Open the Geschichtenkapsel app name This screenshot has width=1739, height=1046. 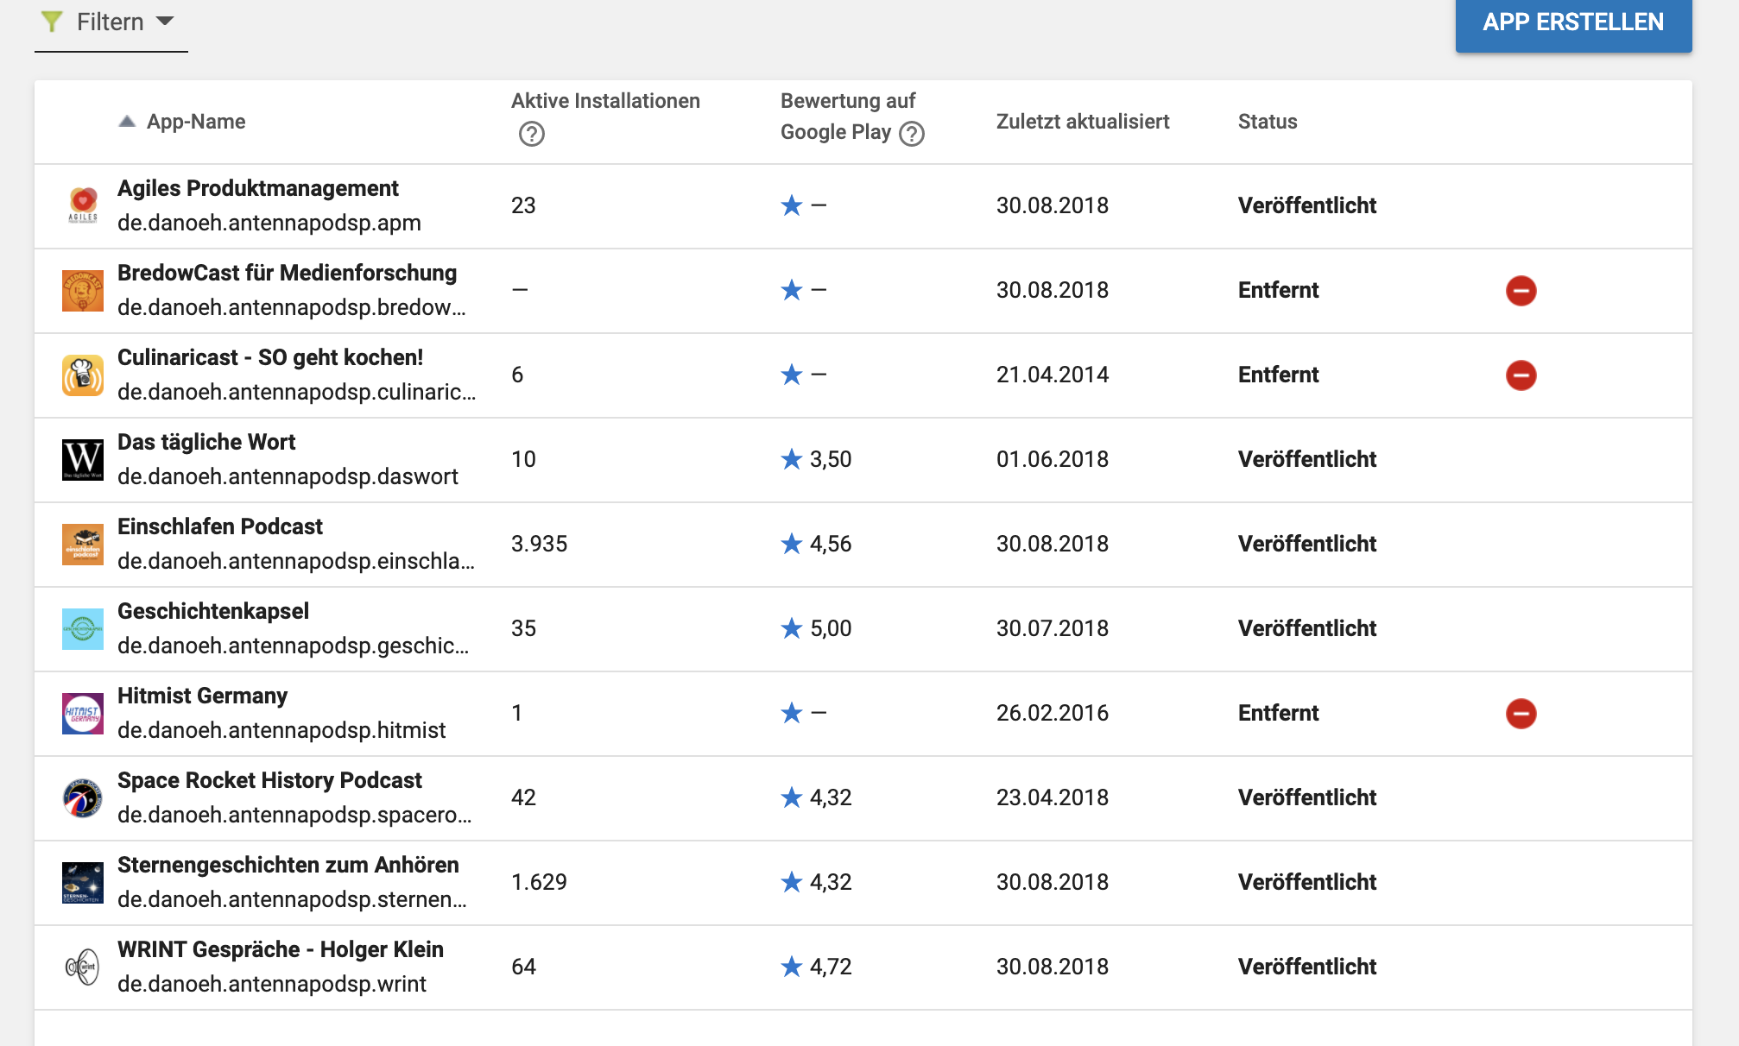[213, 611]
